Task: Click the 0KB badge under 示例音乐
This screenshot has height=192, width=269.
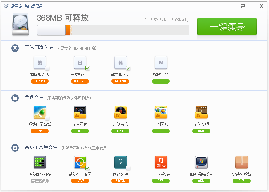Action: coord(121,131)
